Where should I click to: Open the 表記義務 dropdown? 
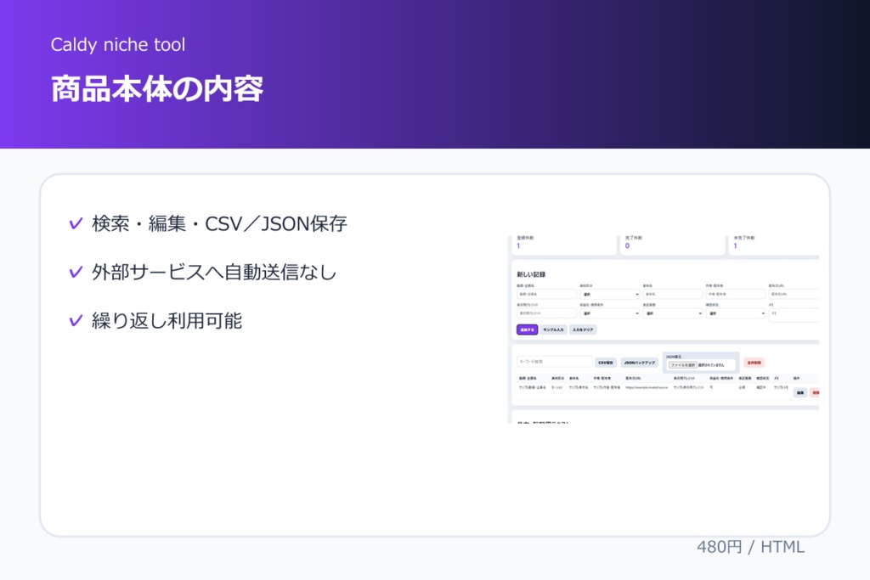tap(673, 313)
